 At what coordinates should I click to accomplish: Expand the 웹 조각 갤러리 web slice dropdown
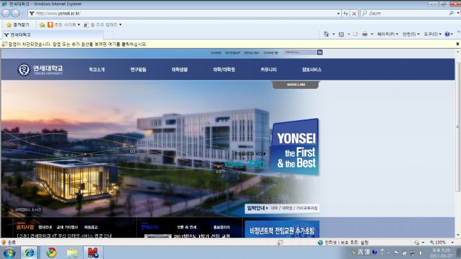[x=120, y=25]
